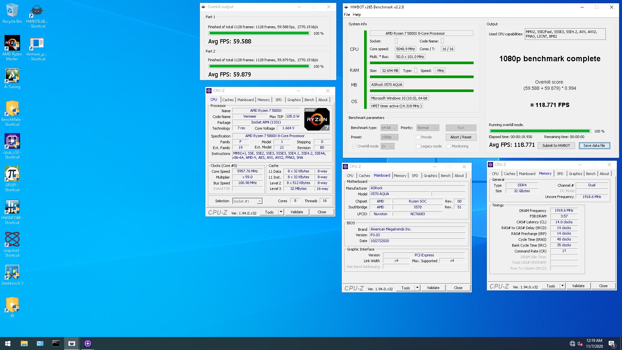Open the Windows Start menu
The width and height of the screenshot is (622, 350).
click(x=8, y=344)
